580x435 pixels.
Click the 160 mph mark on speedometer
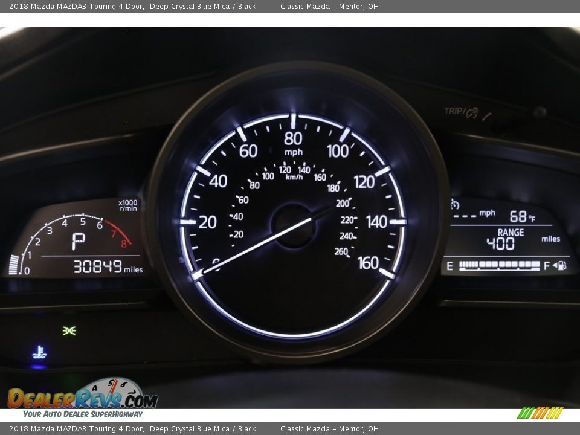tap(368, 263)
